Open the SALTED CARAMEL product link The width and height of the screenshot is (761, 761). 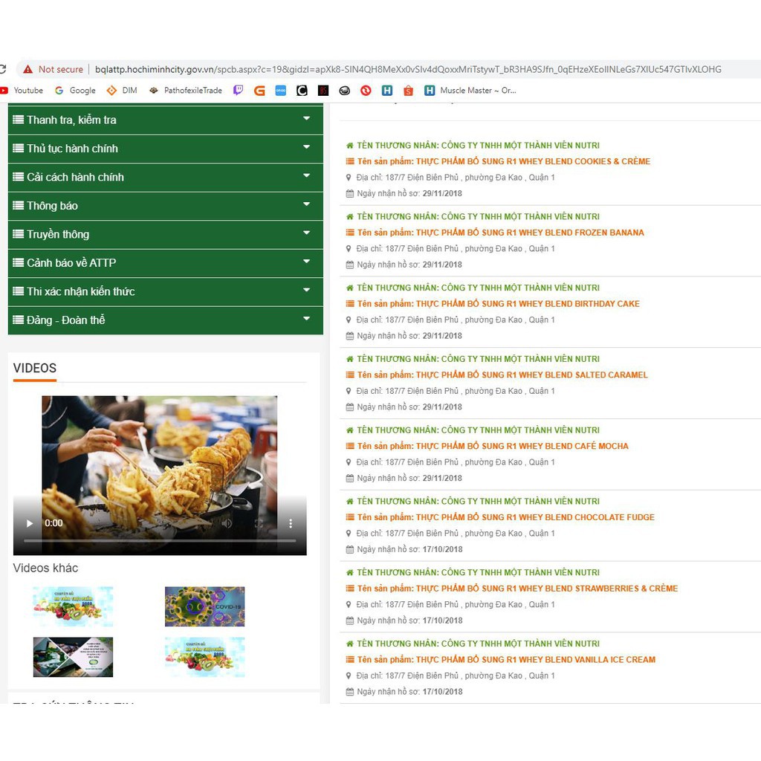[502, 375]
